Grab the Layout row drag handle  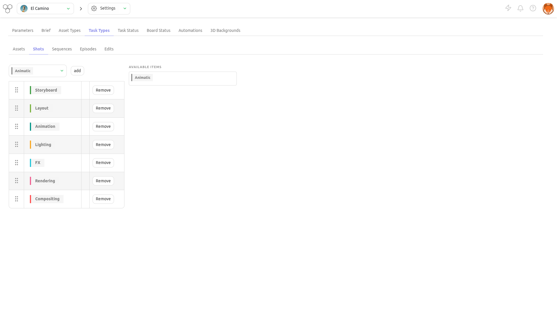(17, 108)
